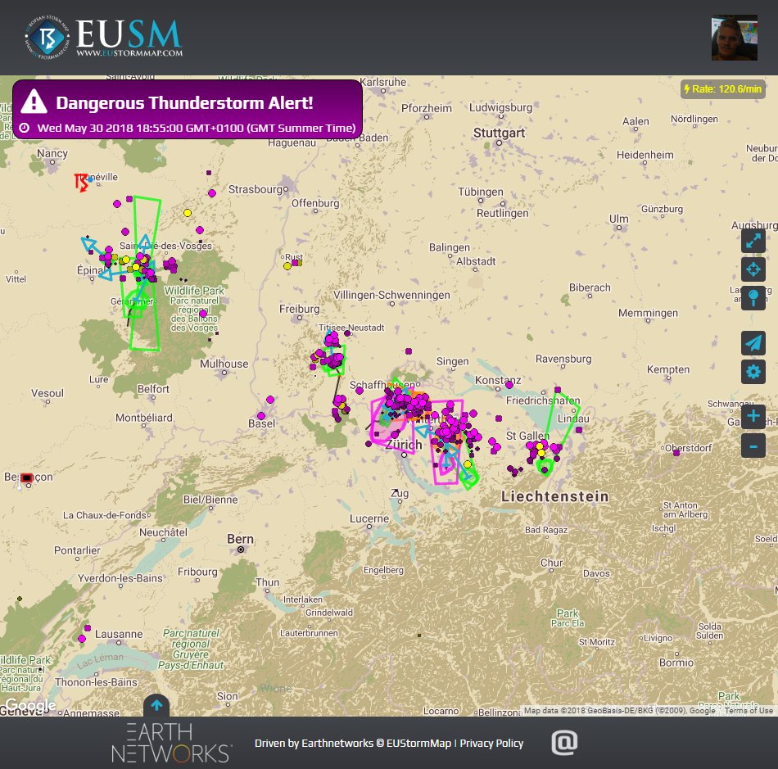Image resolution: width=778 pixels, height=769 pixels.
Task: Click the Mulhouse city label
Action: click(x=224, y=364)
